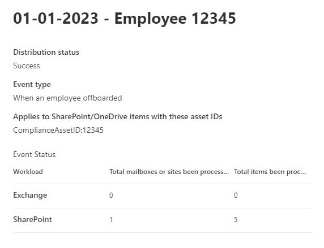Click the Success status value
Viewport: 324px width, 248px height.
[27, 66]
